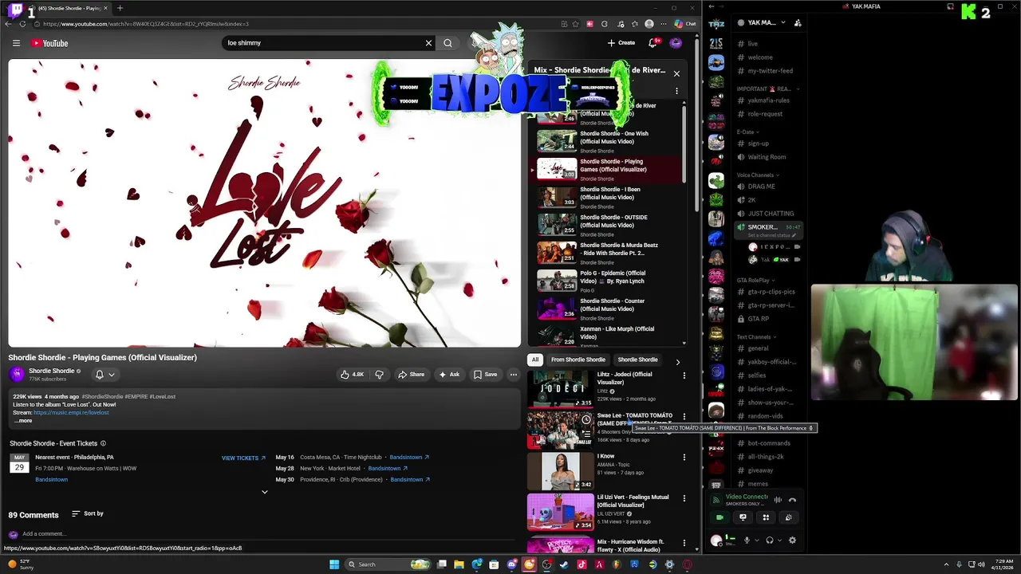The height and width of the screenshot is (574, 1021).
Task: Open Discord user settings gear
Action: coord(792,541)
